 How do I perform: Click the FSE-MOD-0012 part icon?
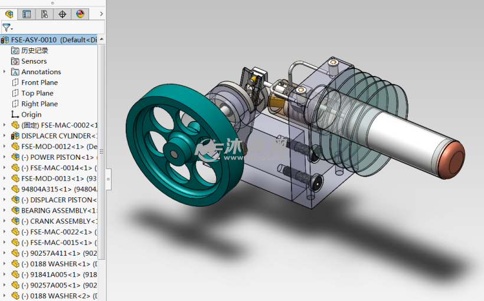tap(15, 146)
